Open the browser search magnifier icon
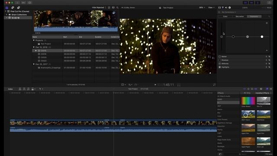The height and width of the screenshot is (156, 277). click(x=117, y=8)
